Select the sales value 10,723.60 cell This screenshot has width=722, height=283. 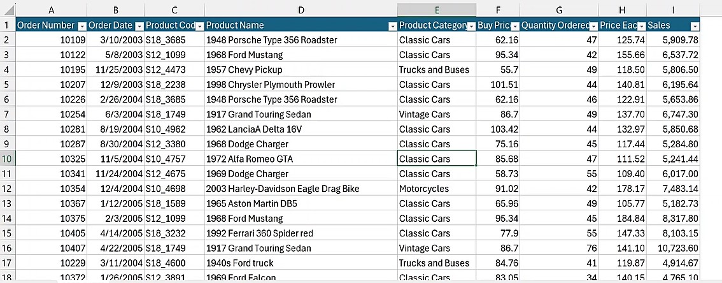[x=673, y=248]
